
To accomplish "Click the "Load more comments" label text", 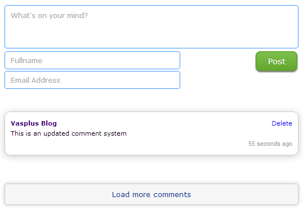I will [x=151, y=195].
